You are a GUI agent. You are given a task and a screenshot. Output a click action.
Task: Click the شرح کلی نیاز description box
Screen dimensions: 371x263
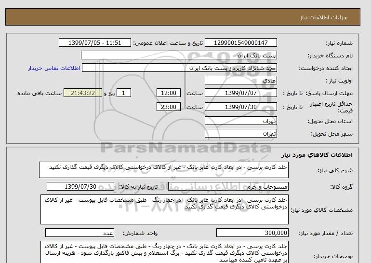(x=164, y=170)
